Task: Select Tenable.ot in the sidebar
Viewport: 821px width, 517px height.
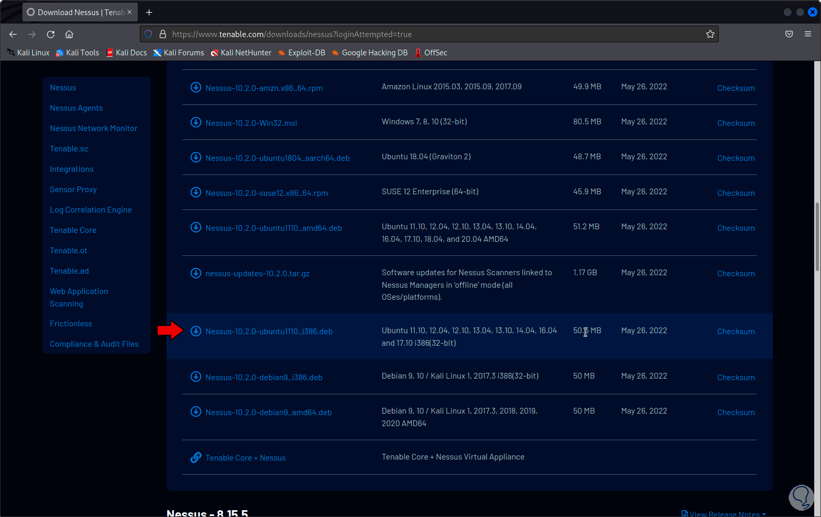Action: (x=68, y=251)
